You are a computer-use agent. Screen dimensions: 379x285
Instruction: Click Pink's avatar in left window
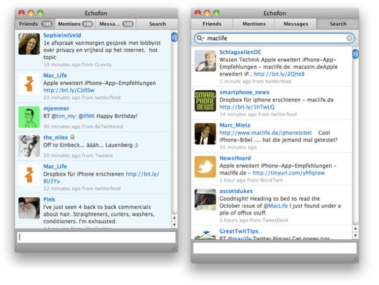click(29, 208)
